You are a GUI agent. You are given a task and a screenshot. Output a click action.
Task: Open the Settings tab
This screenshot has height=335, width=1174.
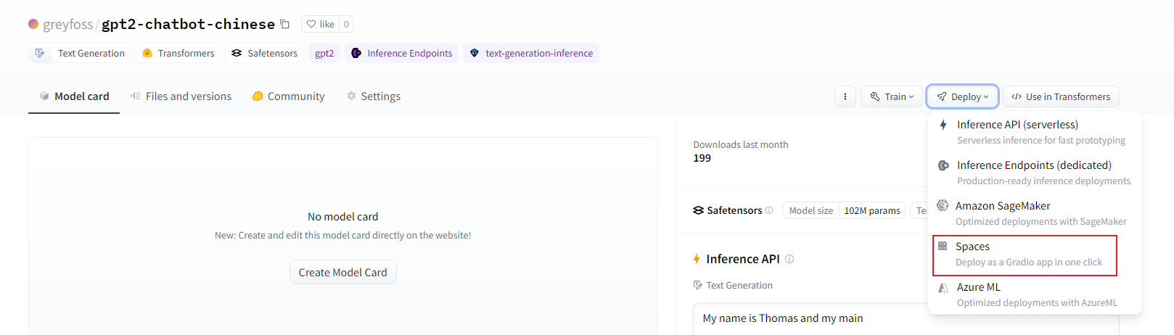tap(373, 96)
